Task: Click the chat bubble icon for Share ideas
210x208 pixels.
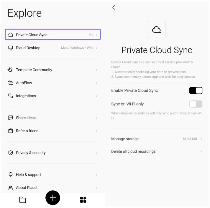Action: 11,118
